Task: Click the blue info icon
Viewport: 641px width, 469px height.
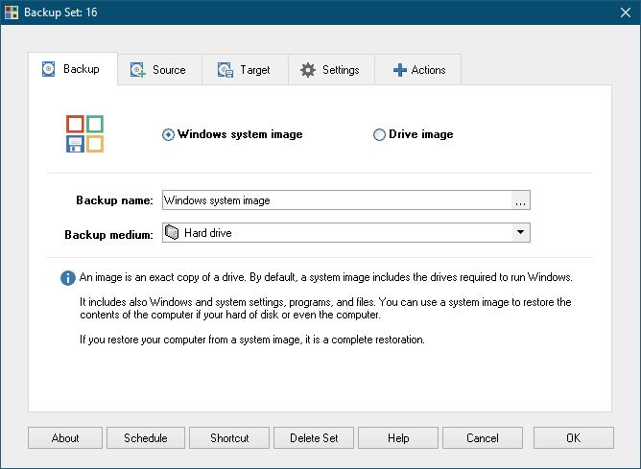Action: click(x=68, y=278)
